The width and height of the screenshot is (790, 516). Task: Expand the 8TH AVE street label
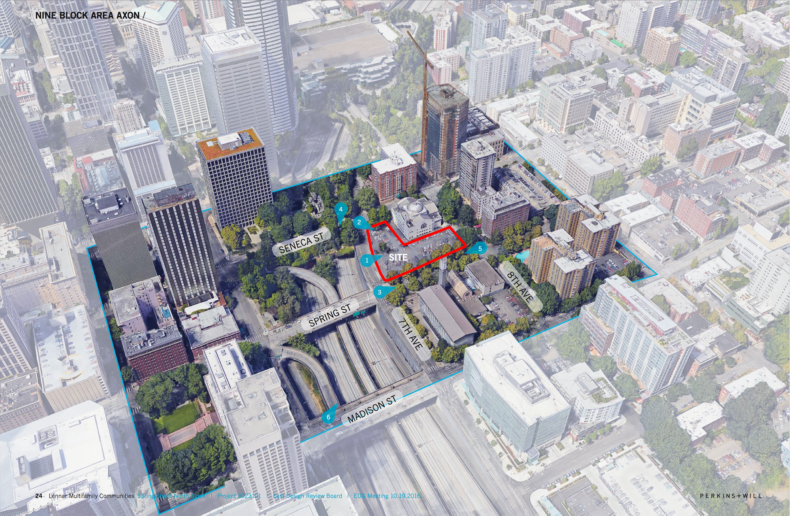pyautogui.click(x=519, y=286)
